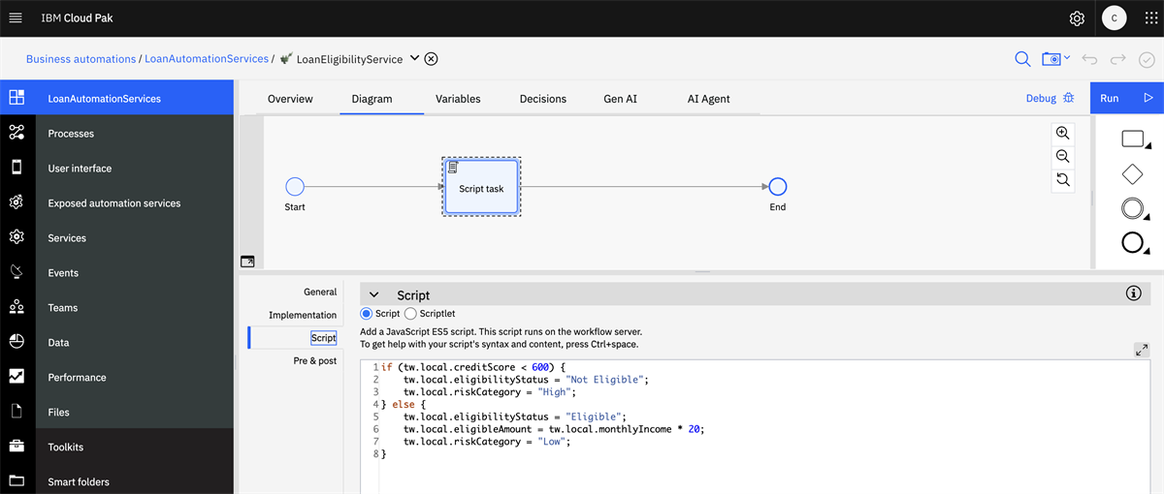Click the Processes sidebar icon
Screen dimensions: 1164x494
tap(16, 133)
